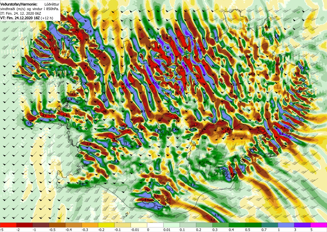Click the '7.3' map value label

[182, 90]
